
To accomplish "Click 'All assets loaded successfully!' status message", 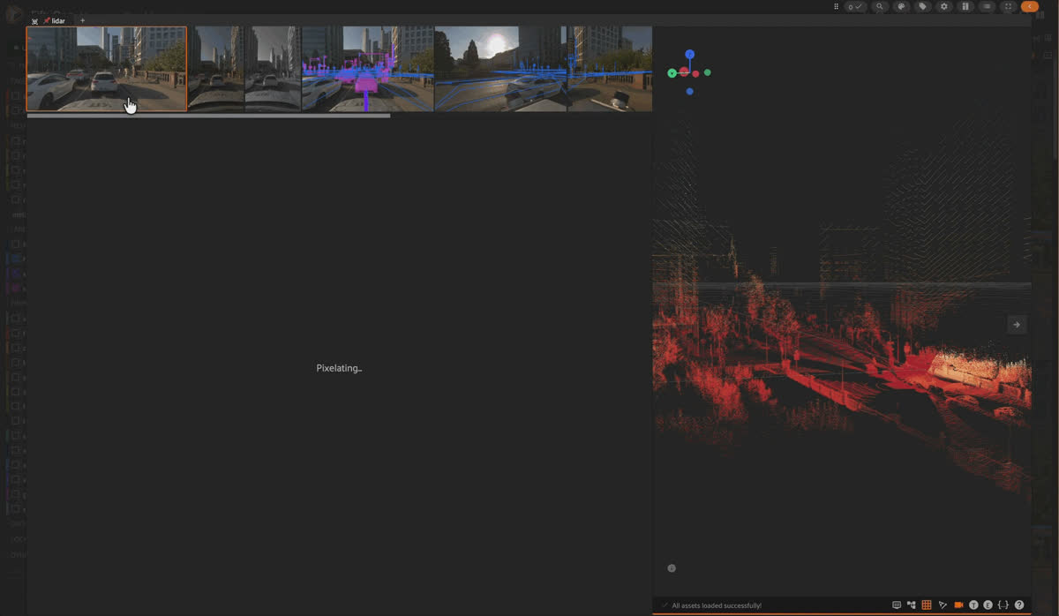I will click(717, 605).
